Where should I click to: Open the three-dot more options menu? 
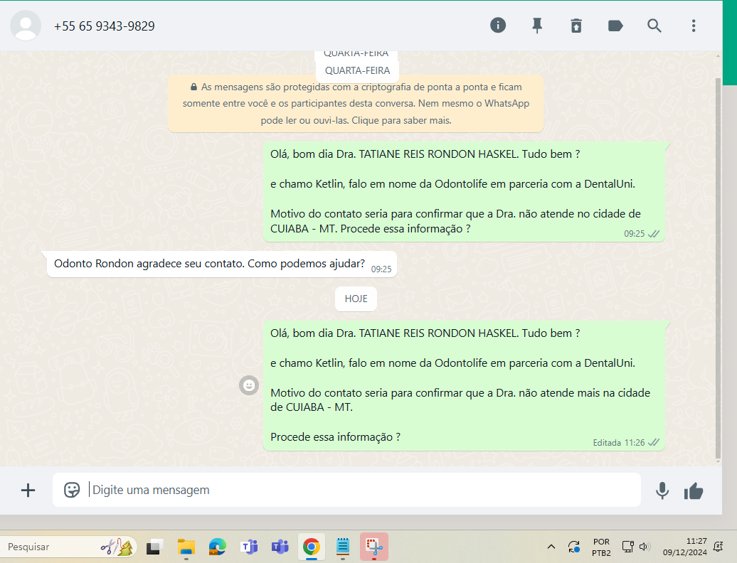click(x=694, y=26)
